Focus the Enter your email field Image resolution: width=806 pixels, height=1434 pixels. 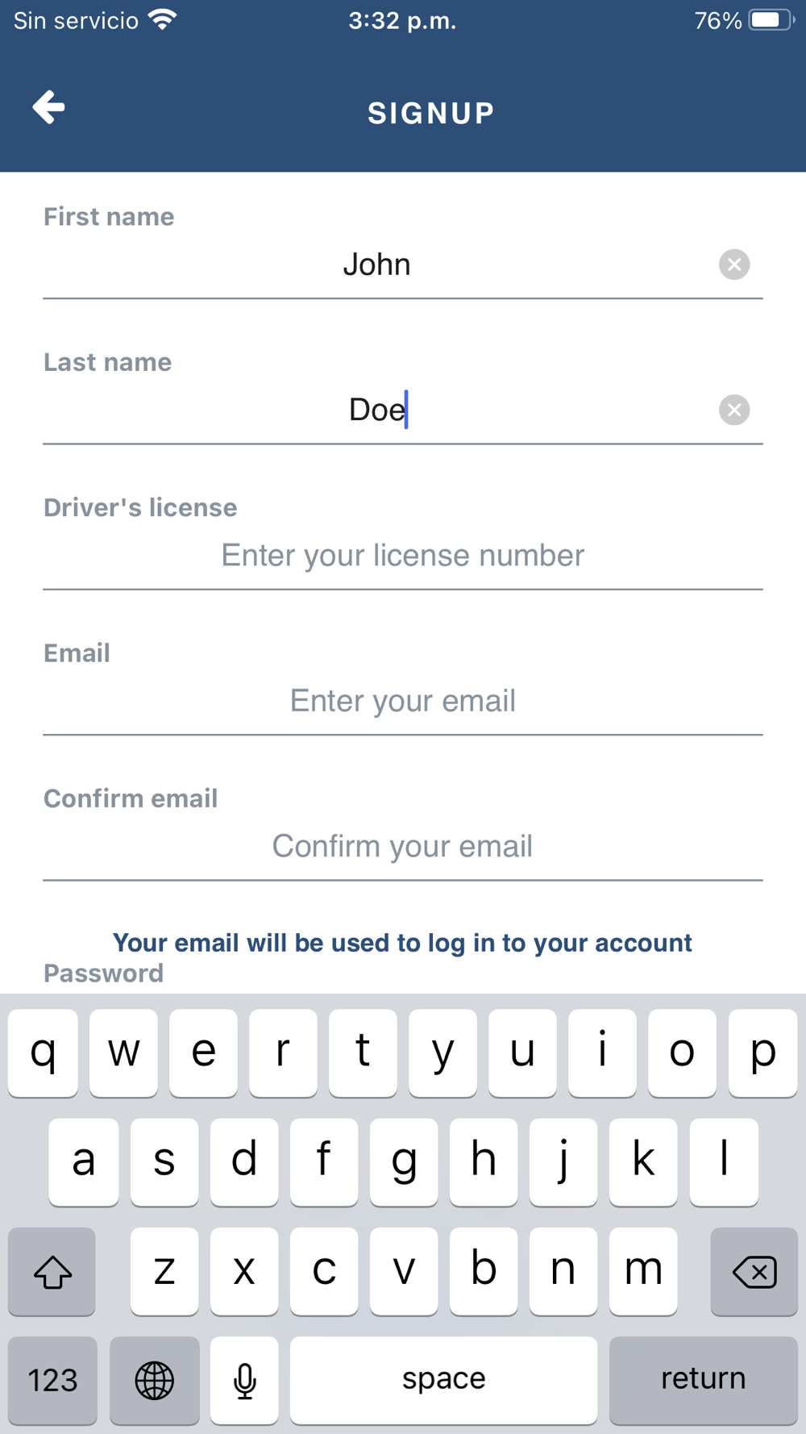pos(403,701)
